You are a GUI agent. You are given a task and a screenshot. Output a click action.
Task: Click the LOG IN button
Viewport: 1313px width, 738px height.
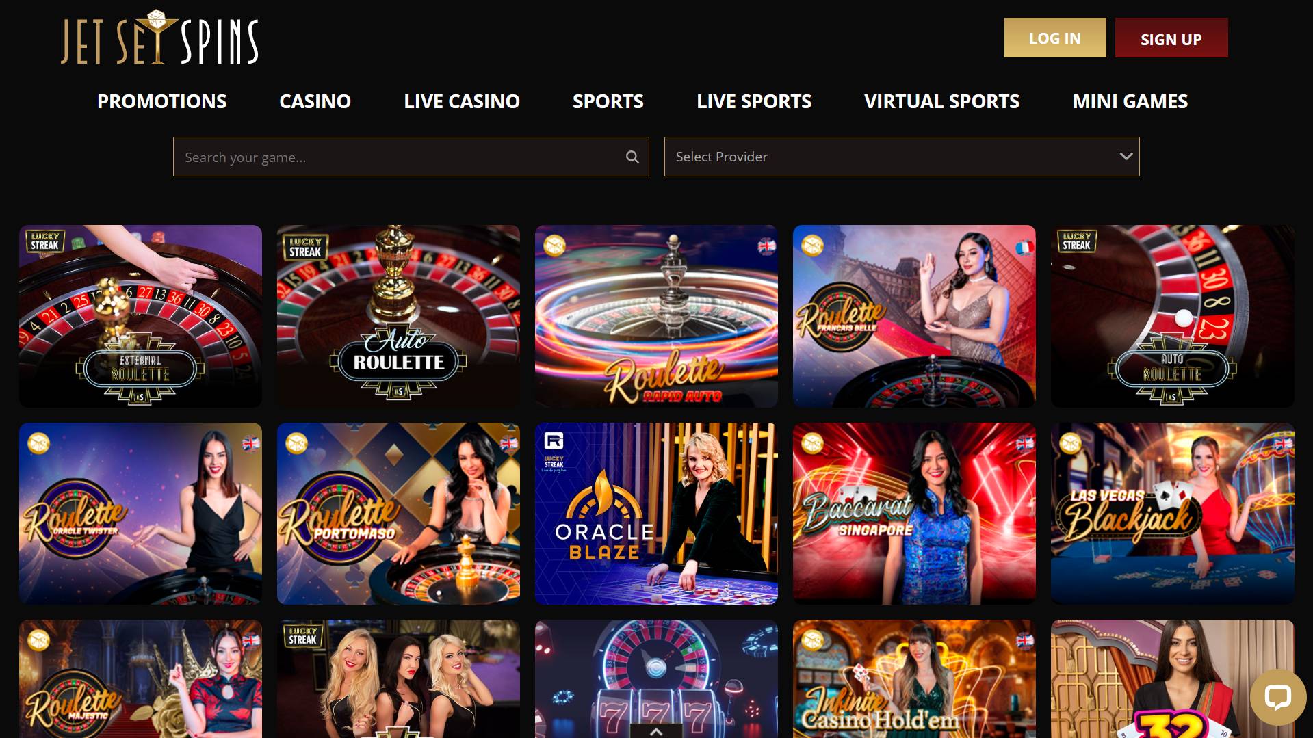[x=1054, y=38]
